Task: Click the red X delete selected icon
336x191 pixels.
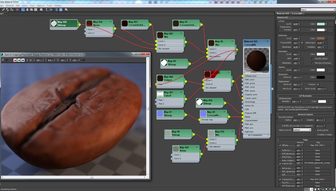Action: click(x=17, y=9)
